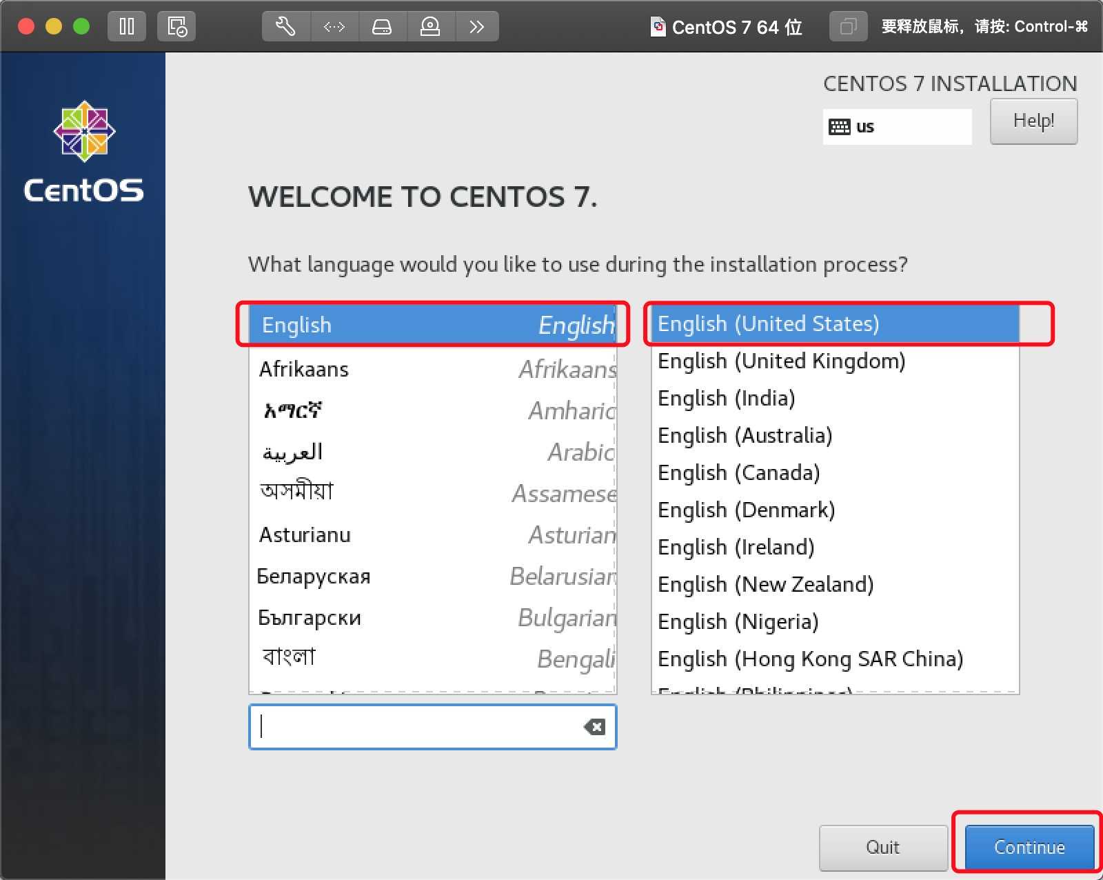The width and height of the screenshot is (1103, 880).
Task: Choose English (Denmark) locale
Action: coord(835,510)
